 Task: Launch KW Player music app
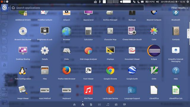88,90
